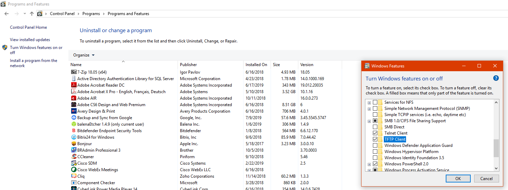Click the CCleaner program icon

pyautogui.click(x=74, y=157)
